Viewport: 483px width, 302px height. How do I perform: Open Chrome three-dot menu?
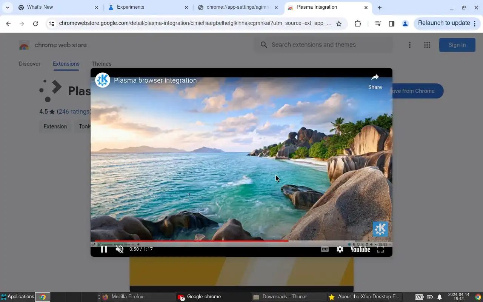click(475, 23)
